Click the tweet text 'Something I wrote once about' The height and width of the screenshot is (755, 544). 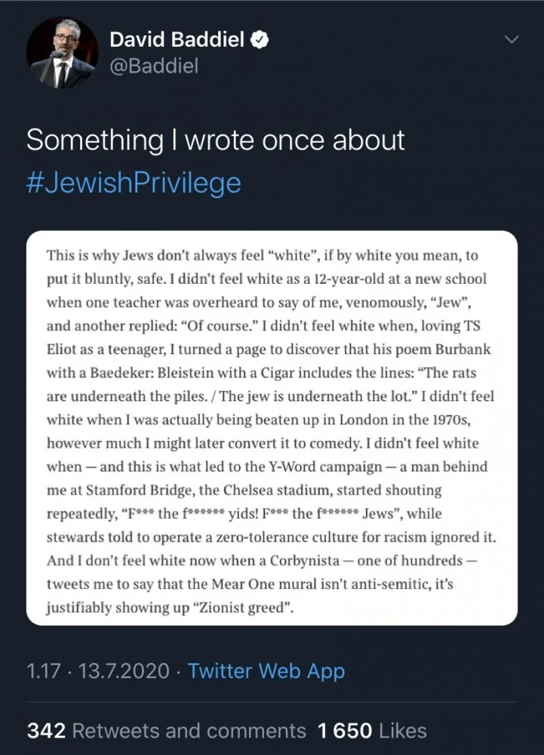216,140
